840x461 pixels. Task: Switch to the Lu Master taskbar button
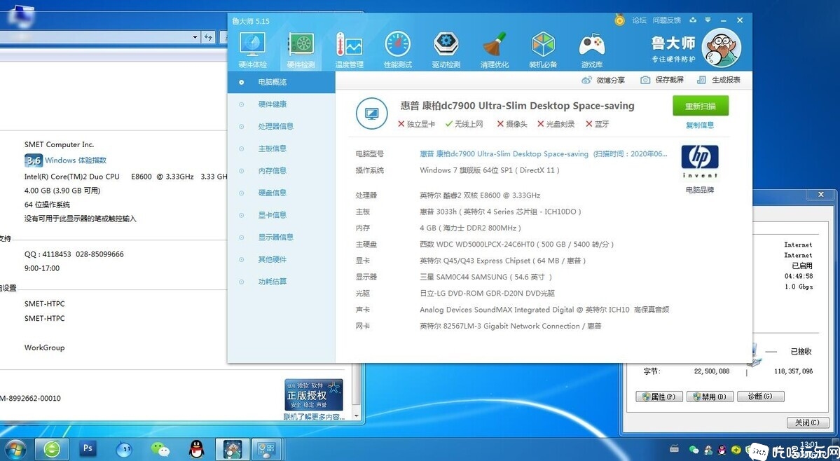coord(232,449)
